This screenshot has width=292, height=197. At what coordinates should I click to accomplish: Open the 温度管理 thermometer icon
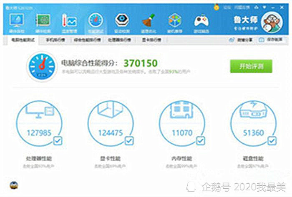click(x=70, y=20)
